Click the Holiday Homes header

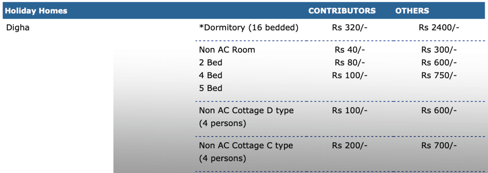point(36,11)
